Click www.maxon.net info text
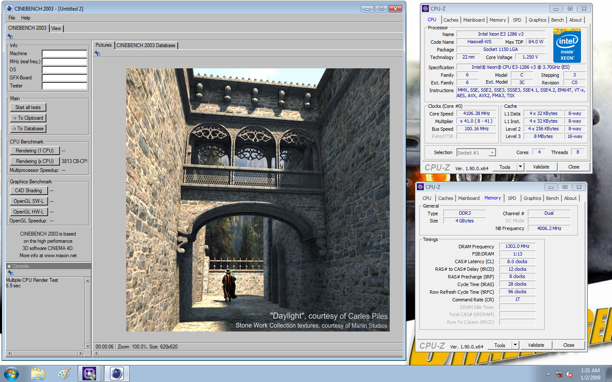 pyautogui.click(x=60, y=256)
